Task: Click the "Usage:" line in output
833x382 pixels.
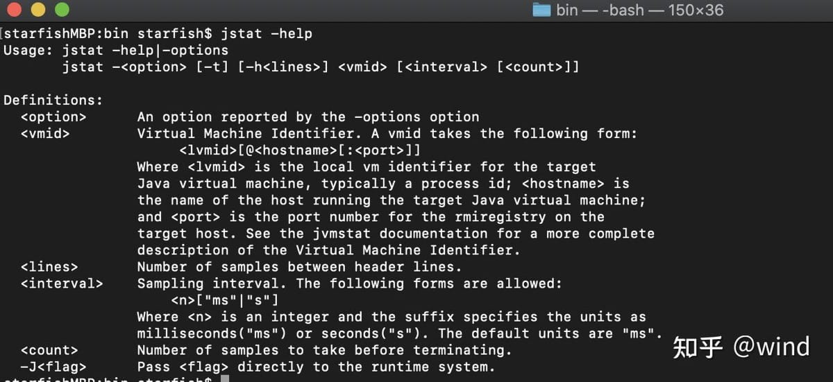Action: click(x=116, y=50)
